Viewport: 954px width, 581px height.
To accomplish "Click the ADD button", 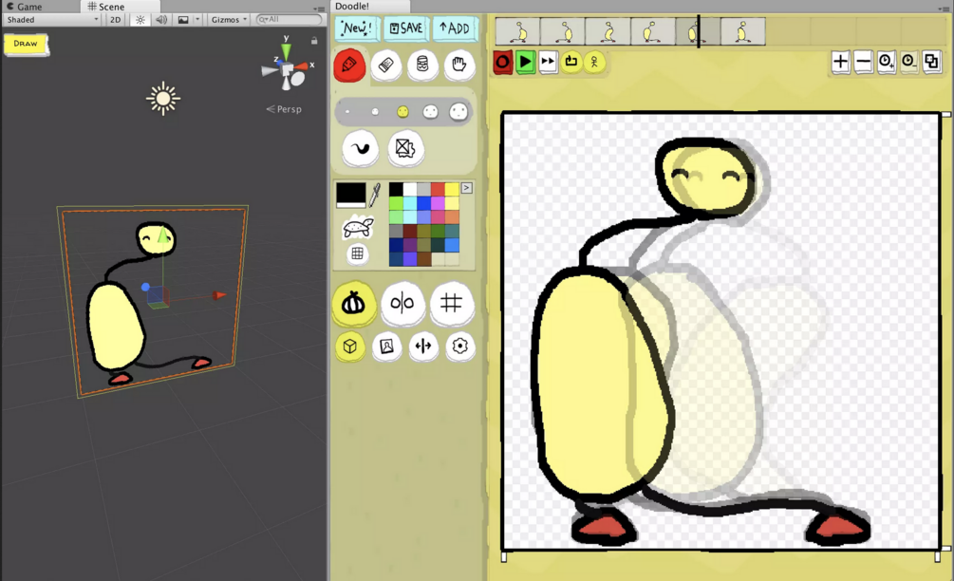I will (x=455, y=28).
